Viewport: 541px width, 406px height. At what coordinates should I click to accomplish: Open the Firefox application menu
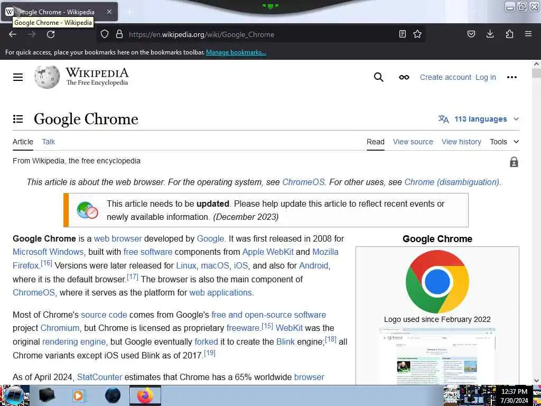(x=528, y=34)
